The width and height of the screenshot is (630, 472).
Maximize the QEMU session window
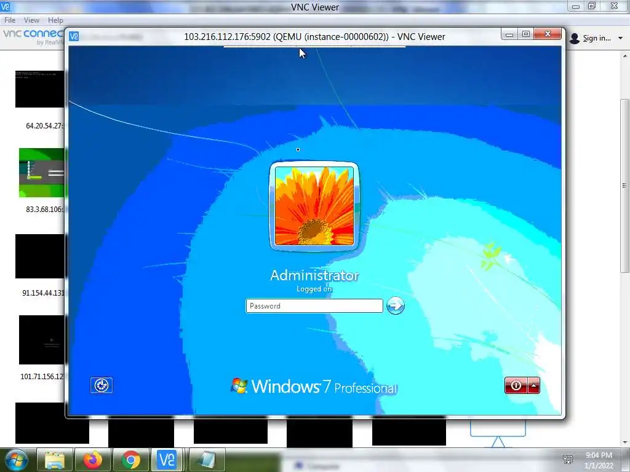click(x=525, y=34)
